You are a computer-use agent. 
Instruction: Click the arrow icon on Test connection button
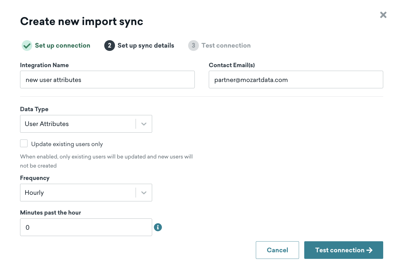pos(369,250)
